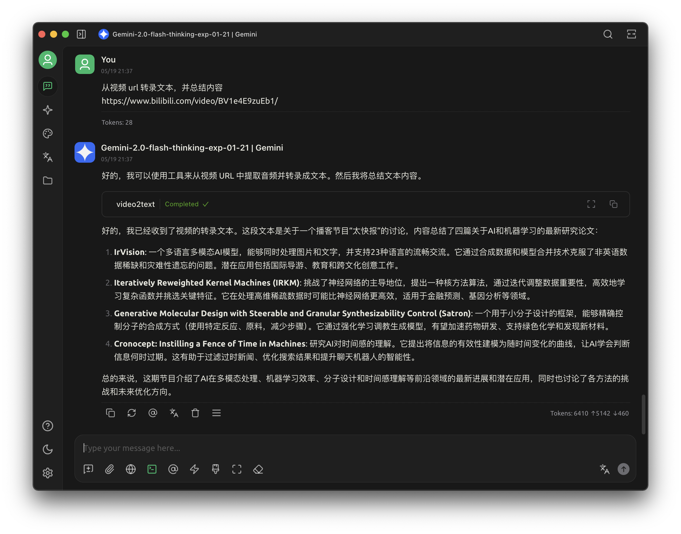Attach a file with the paperclip icon
The image size is (681, 534).
[x=109, y=469]
